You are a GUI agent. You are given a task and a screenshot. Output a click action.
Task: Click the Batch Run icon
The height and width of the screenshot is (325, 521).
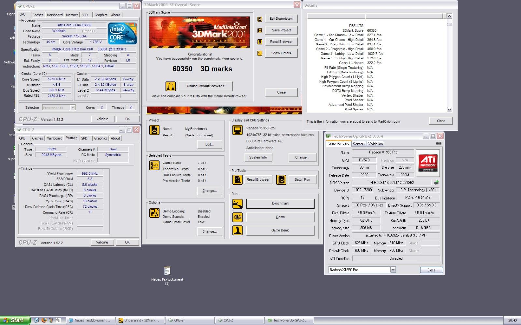coord(281,180)
